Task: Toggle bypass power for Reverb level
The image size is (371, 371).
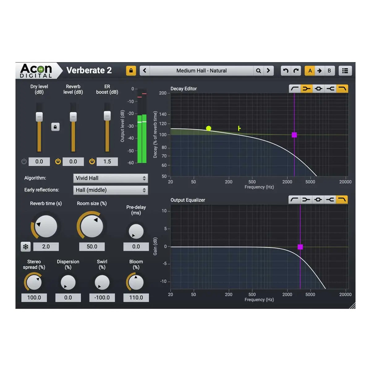Action: (x=58, y=161)
